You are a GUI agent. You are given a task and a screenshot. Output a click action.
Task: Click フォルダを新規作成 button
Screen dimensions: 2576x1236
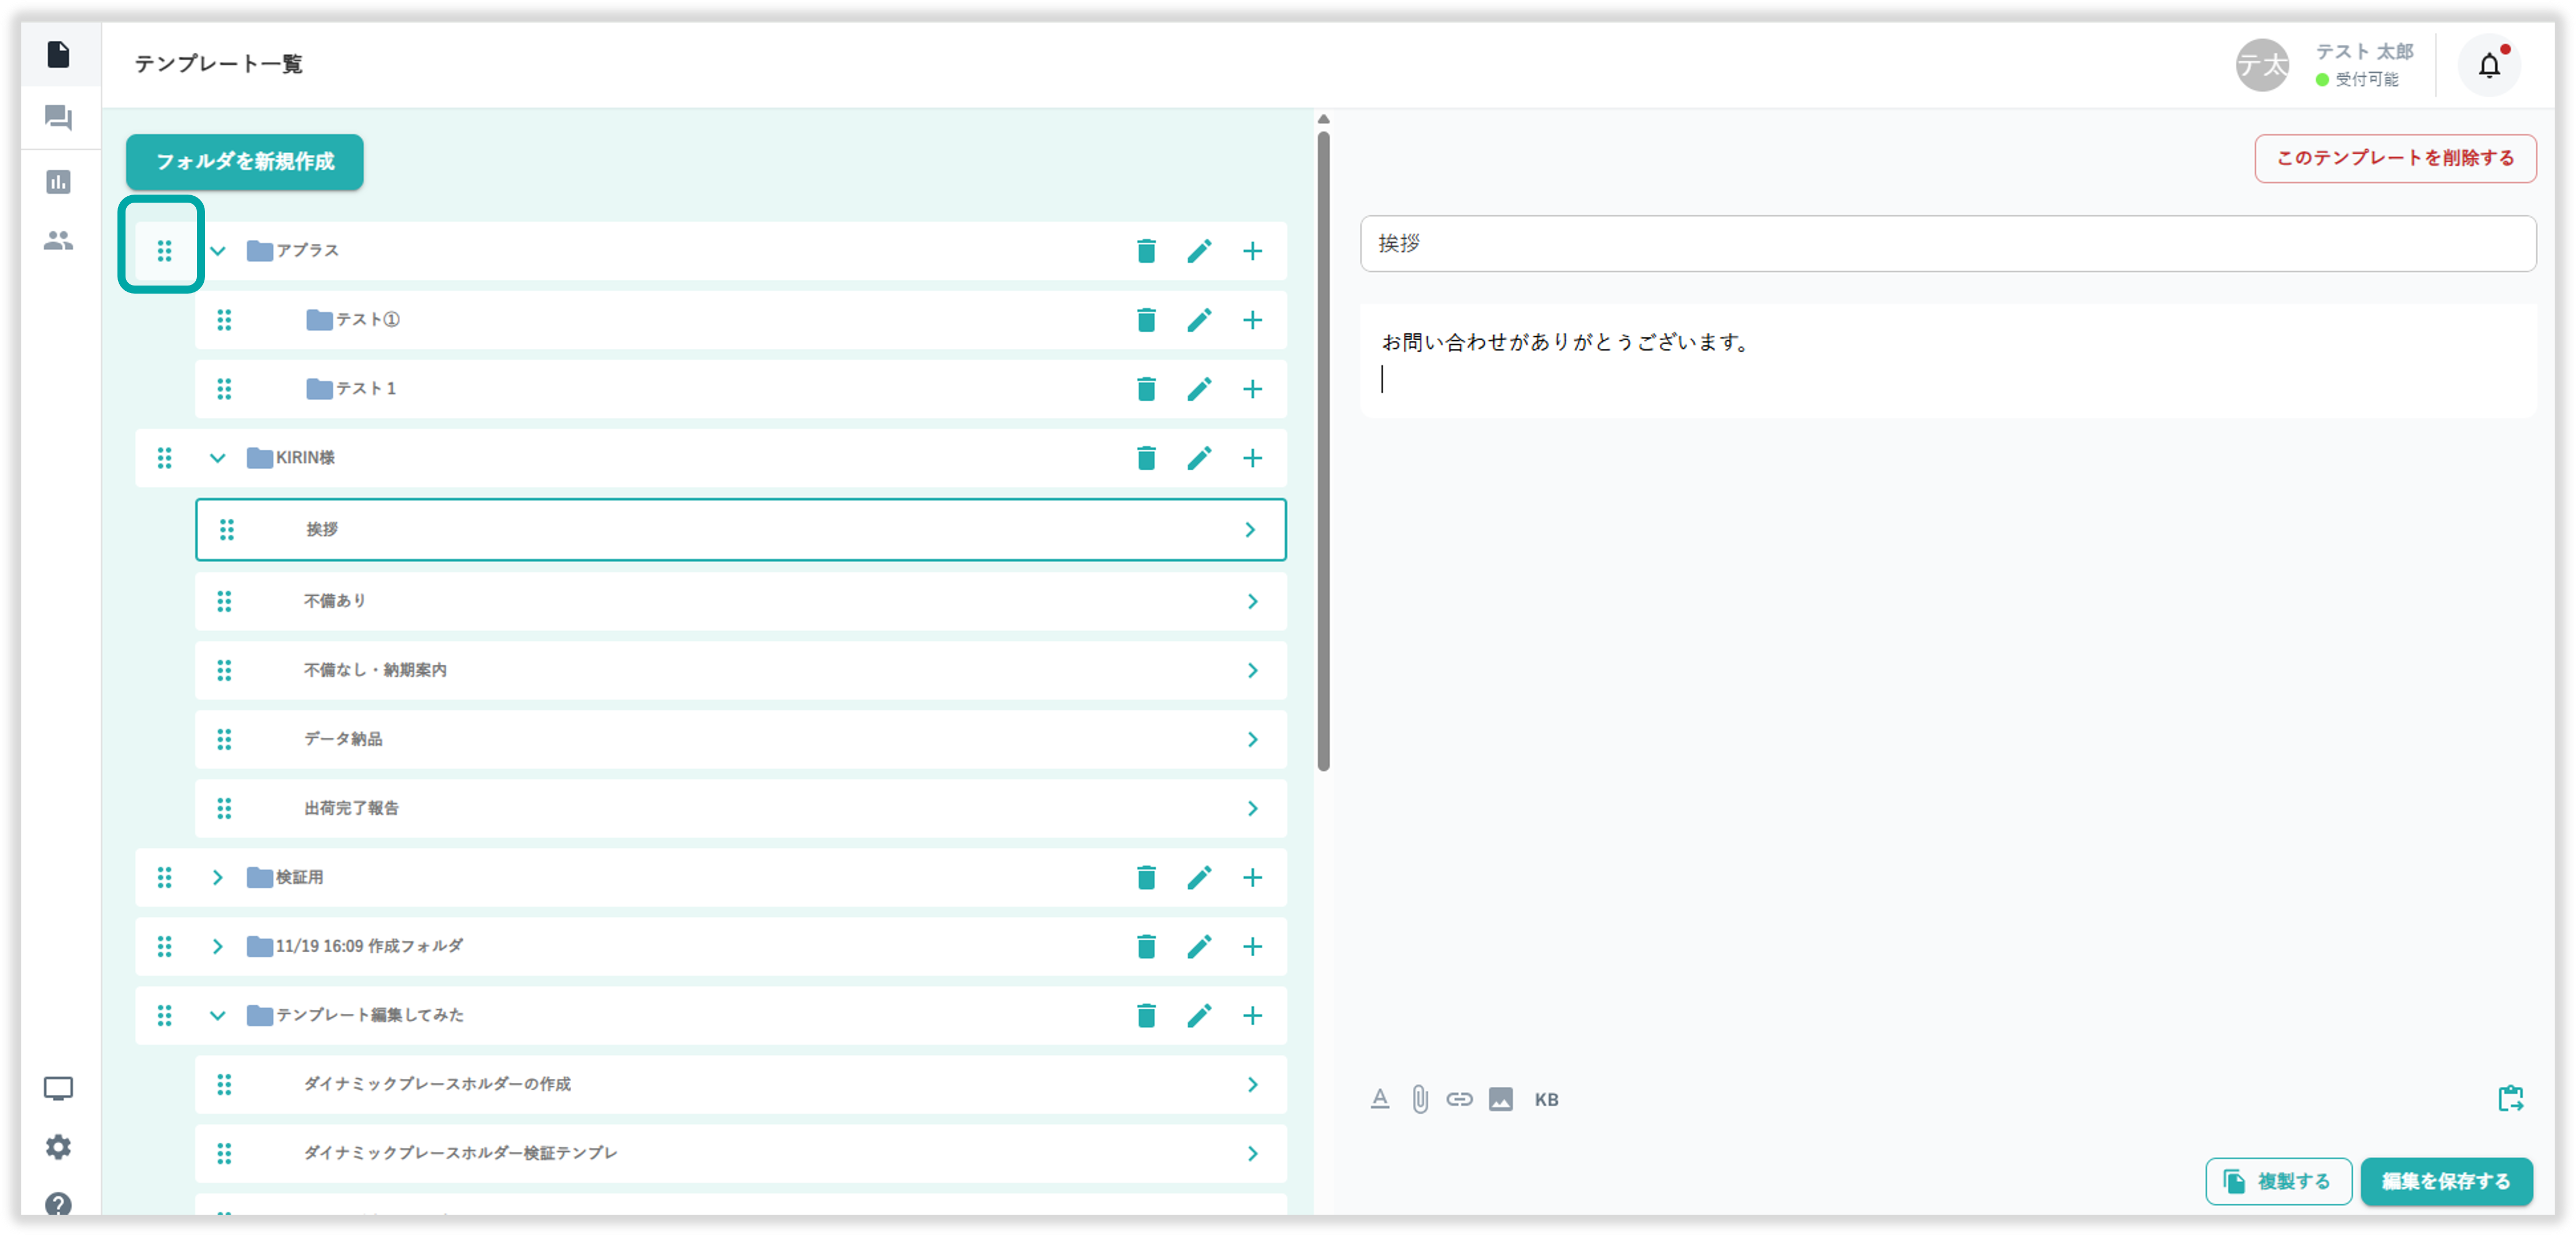click(x=244, y=162)
